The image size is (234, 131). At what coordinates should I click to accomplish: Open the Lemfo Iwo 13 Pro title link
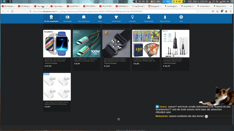55,60
